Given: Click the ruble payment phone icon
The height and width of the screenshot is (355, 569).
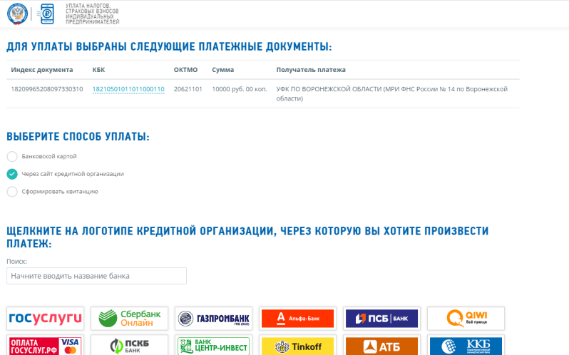Looking at the screenshot, I should click(46, 14).
